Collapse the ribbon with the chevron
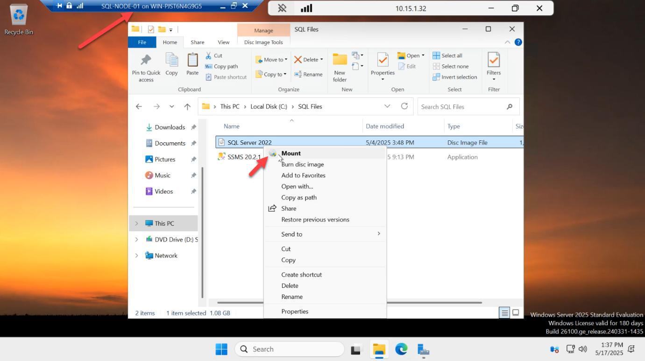 [508, 42]
